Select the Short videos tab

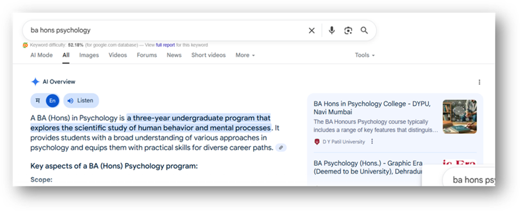coord(208,55)
